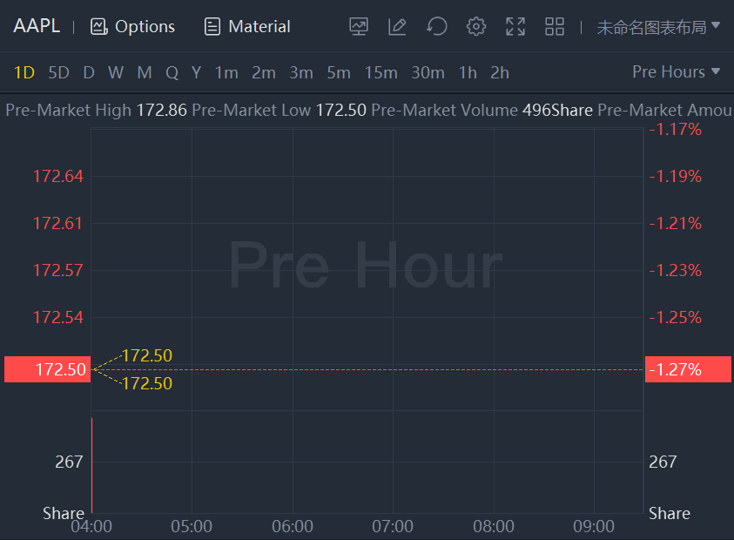Expand the 未命名图表布局 layout dropdown

pyautogui.click(x=658, y=27)
